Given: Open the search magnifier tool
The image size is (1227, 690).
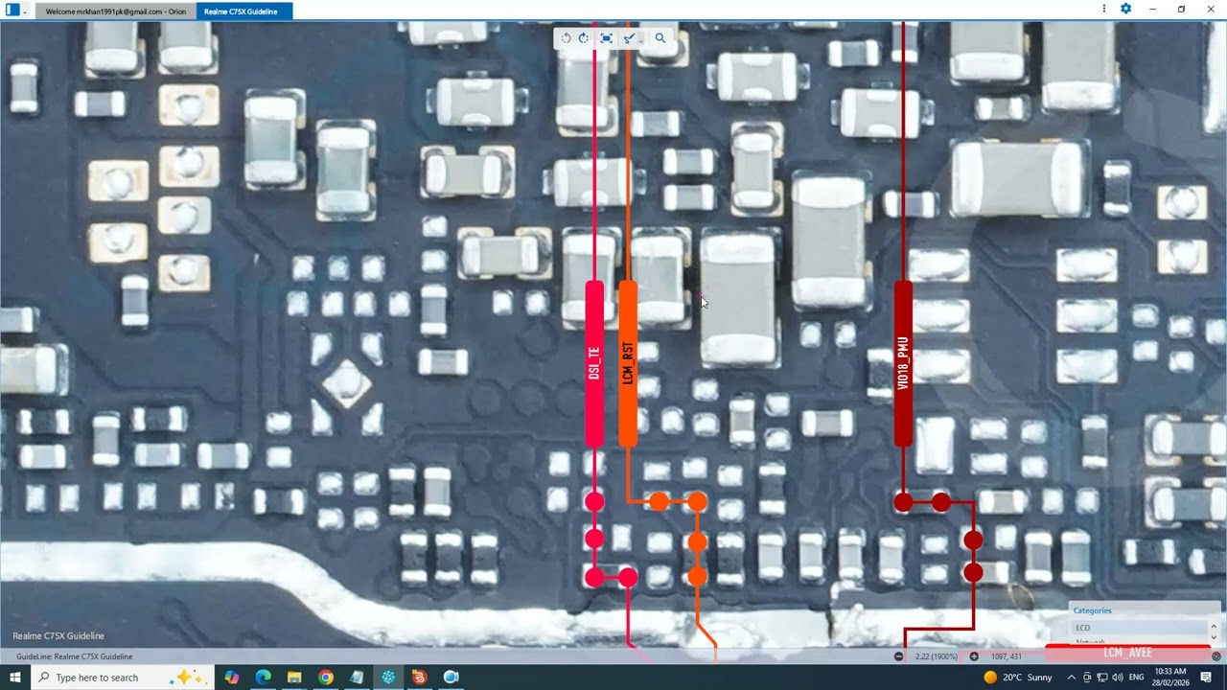Looking at the screenshot, I should click(x=660, y=38).
